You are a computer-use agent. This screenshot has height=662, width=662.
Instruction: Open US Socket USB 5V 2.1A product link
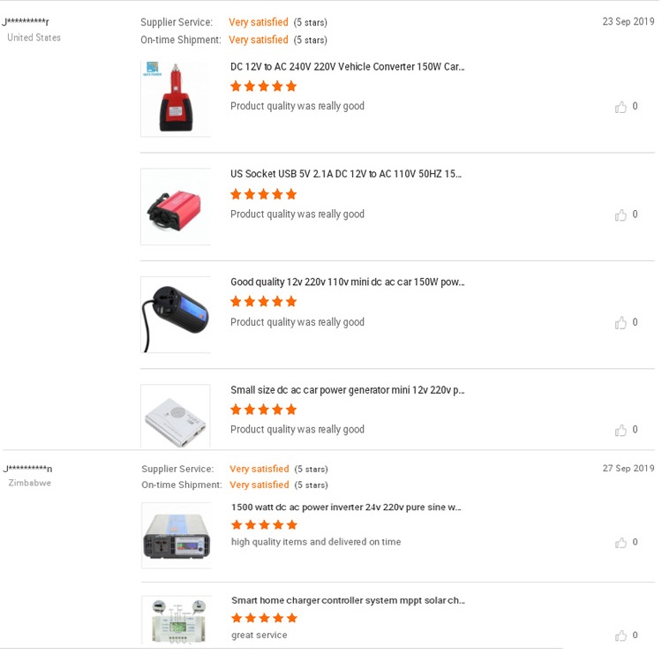coord(346,174)
